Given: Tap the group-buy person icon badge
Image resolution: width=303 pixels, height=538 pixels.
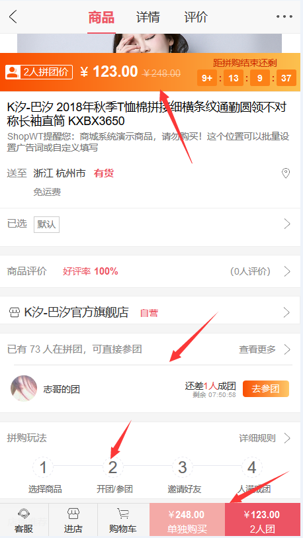Looking at the screenshot, I should (13, 72).
